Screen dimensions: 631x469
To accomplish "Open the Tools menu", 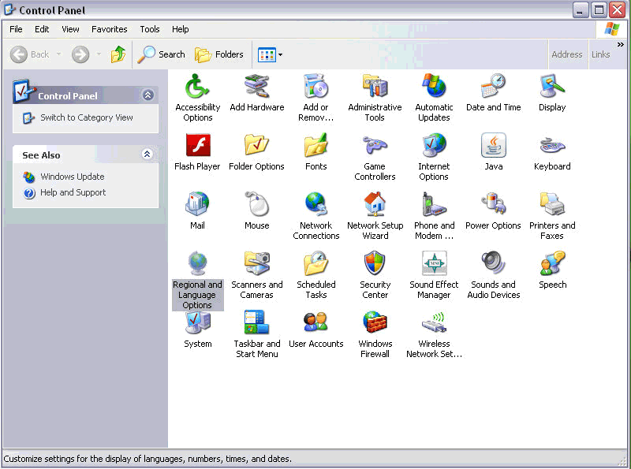I will (x=150, y=29).
